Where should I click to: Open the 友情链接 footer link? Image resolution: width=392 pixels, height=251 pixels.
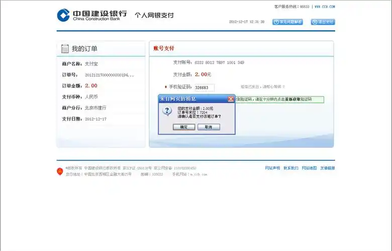tap(328, 168)
